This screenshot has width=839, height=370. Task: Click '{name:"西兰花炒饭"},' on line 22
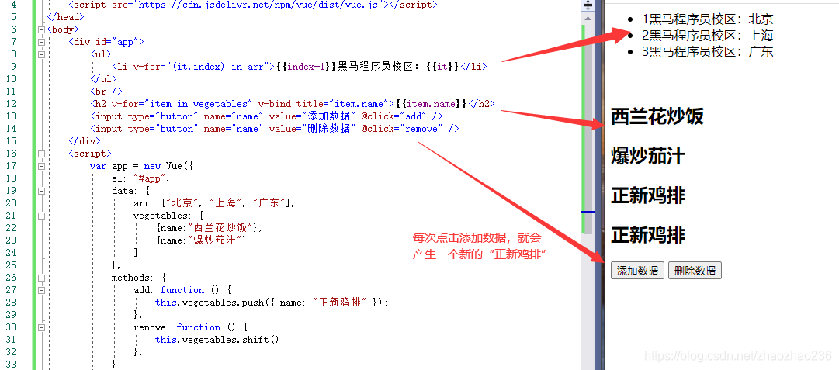(210, 228)
